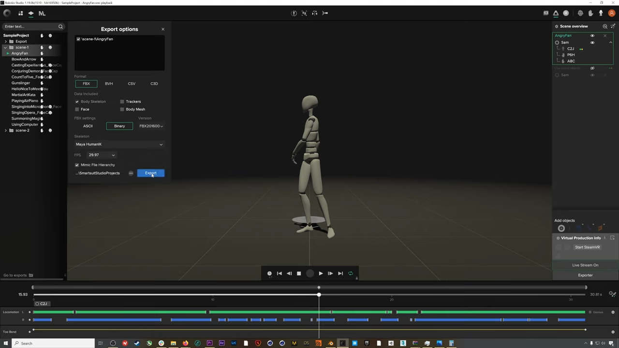This screenshot has width=619, height=348.
Task: Click the blue Export button
Action: pos(151,173)
